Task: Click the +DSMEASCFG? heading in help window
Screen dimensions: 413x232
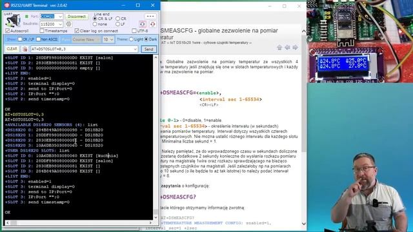Action: tap(178, 197)
